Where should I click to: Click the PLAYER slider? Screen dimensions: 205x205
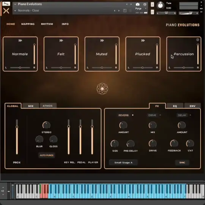click(92, 137)
